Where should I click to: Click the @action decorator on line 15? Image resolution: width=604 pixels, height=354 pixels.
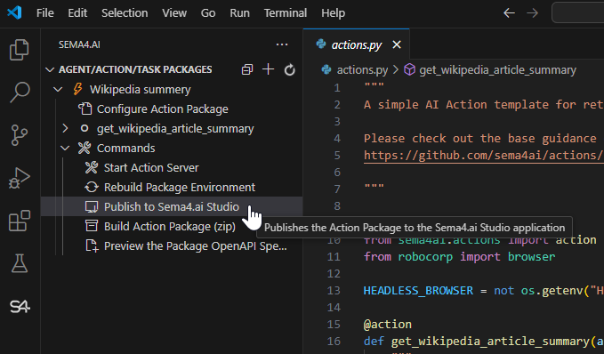pyautogui.click(x=388, y=325)
